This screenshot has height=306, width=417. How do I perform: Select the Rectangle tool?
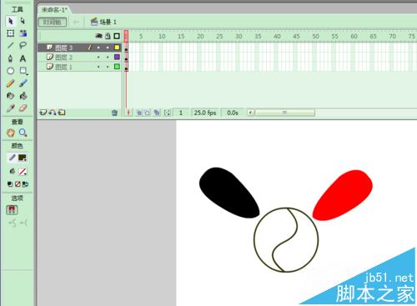click(x=23, y=71)
